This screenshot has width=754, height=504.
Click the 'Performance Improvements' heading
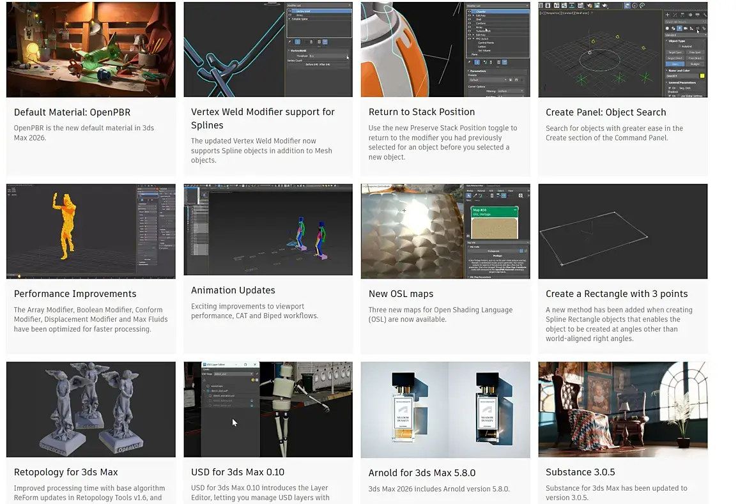point(75,293)
